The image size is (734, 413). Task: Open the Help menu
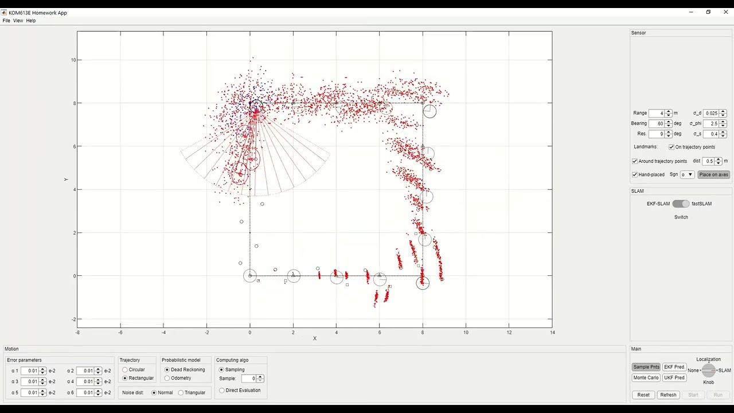point(31,21)
